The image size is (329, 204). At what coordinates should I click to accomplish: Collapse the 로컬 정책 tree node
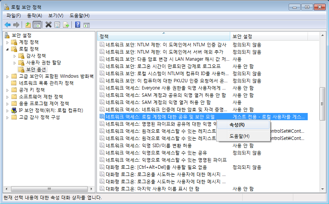(8, 49)
